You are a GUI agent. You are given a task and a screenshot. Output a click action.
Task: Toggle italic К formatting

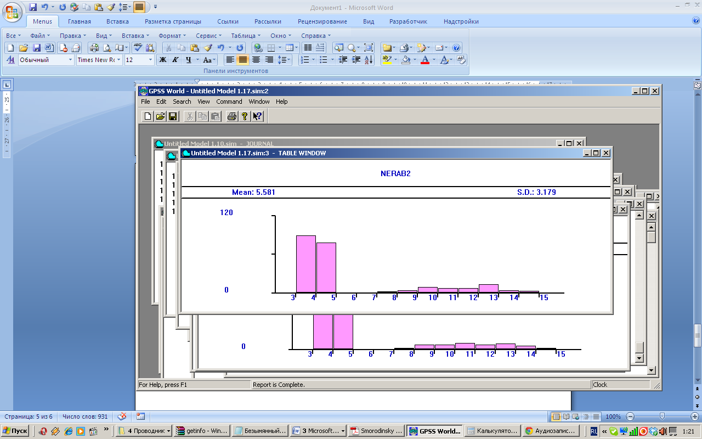tap(175, 60)
